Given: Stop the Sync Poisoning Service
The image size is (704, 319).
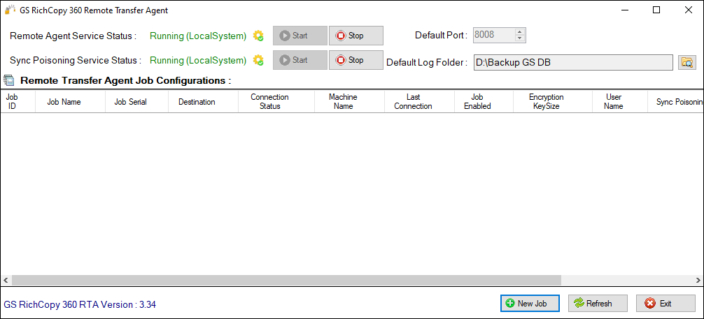Looking at the screenshot, I should (x=356, y=60).
